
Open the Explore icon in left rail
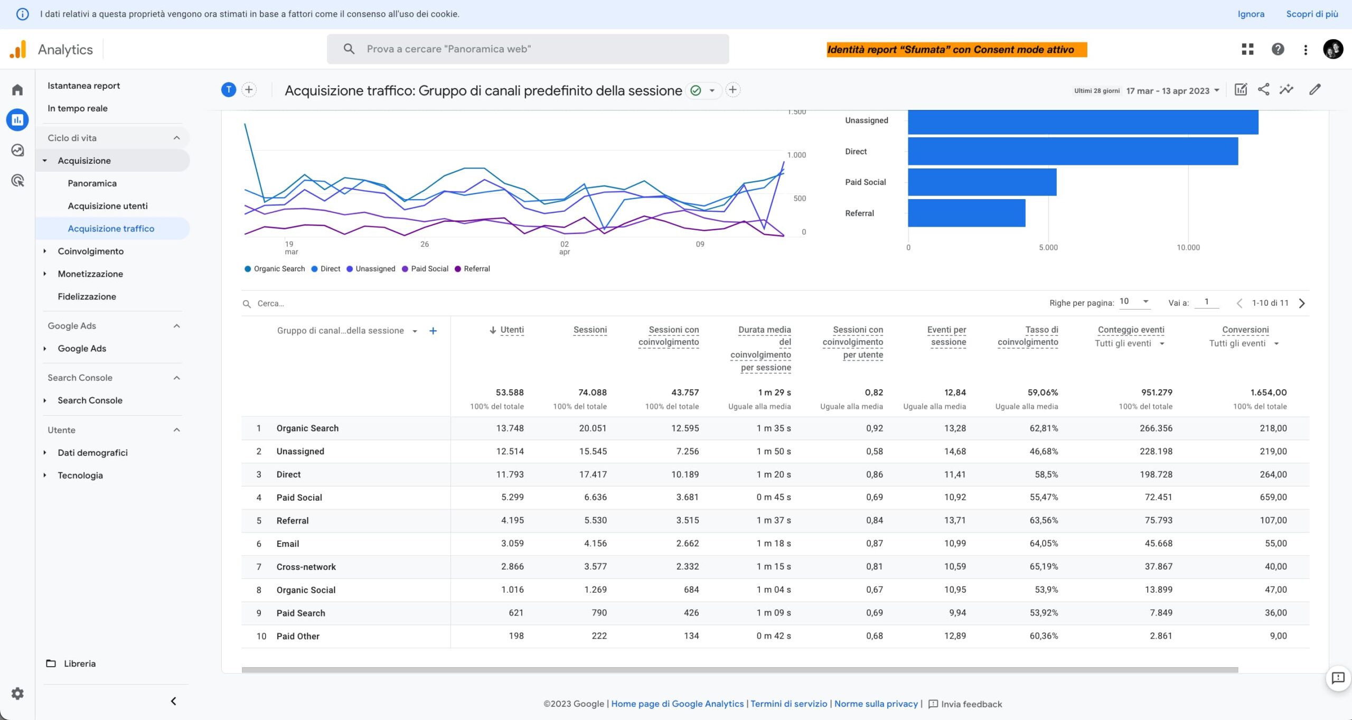(x=17, y=151)
